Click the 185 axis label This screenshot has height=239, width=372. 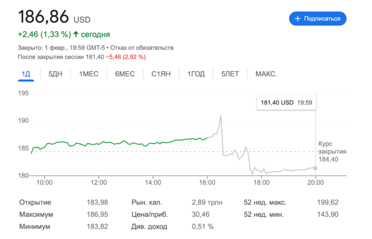pyautogui.click(x=23, y=148)
